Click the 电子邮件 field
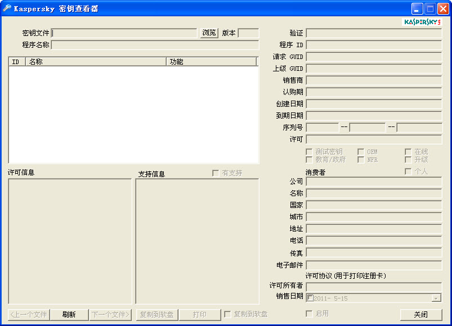The image size is (452, 326). click(x=374, y=265)
